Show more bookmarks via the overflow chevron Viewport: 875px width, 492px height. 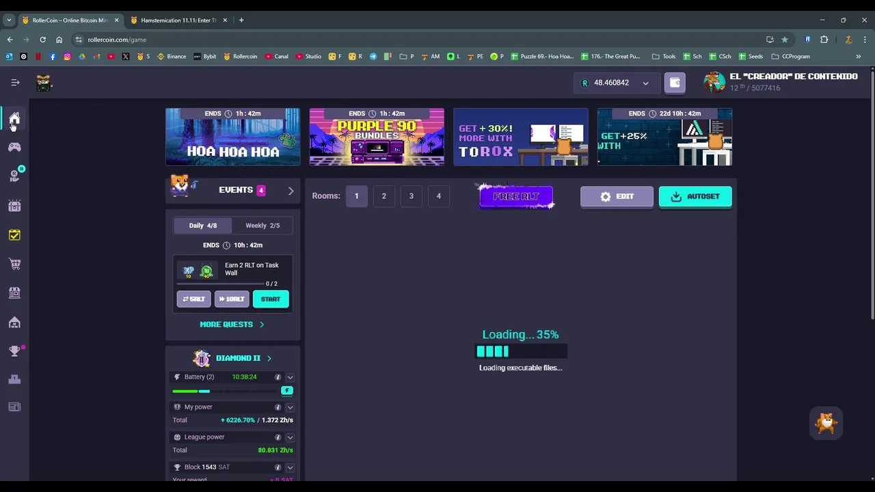(858, 57)
